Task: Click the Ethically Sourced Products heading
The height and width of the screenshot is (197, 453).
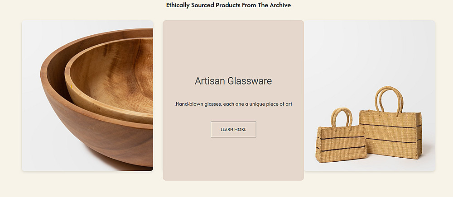Action: tap(228, 5)
